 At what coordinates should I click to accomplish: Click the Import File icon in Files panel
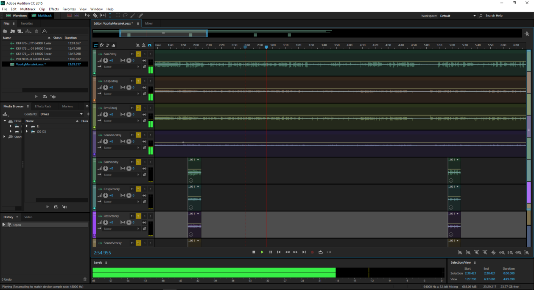click(x=13, y=31)
